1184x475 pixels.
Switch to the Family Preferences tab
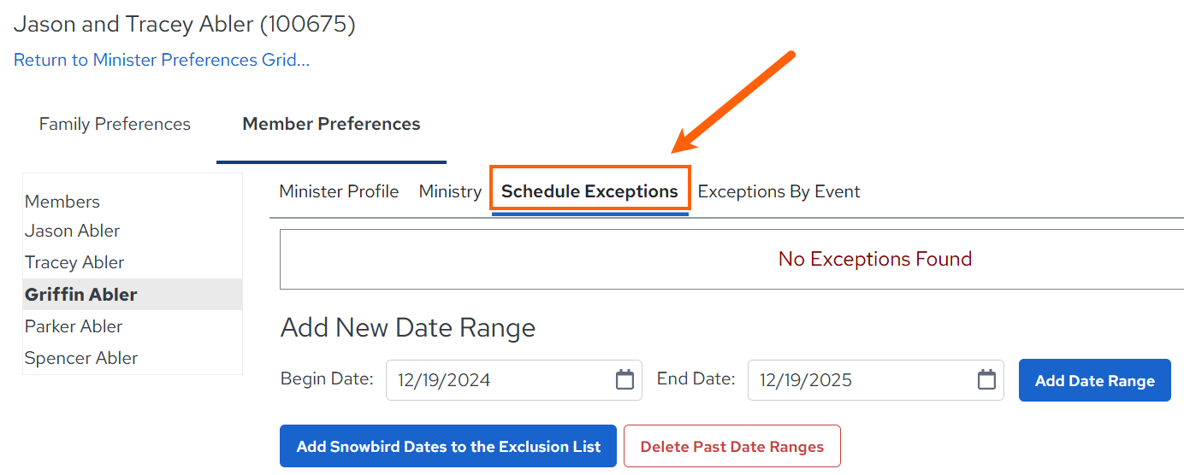115,124
